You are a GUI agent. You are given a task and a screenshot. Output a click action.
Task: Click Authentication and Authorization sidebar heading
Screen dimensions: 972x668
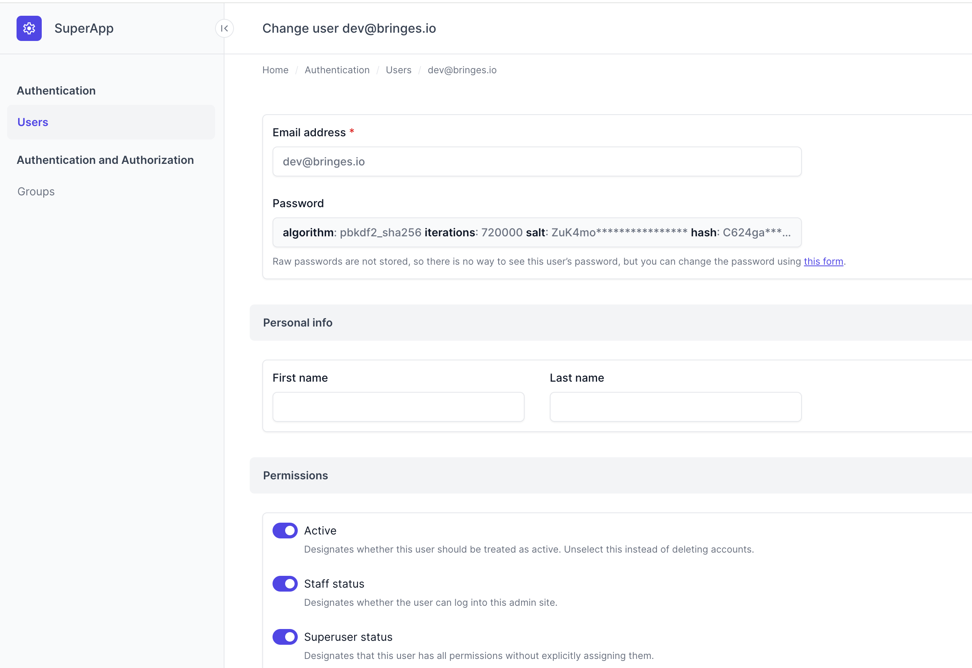click(x=105, y=160)
